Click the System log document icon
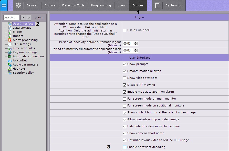 pyautogui.click(x=158, y=5)
